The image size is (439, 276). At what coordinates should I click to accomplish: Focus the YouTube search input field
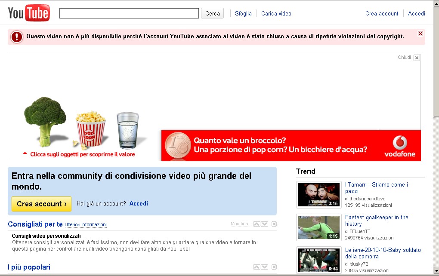(129, 13)
